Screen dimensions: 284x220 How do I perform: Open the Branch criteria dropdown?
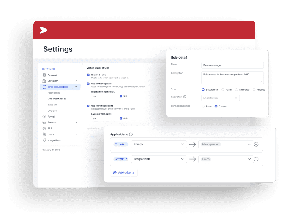click(159, 144)
